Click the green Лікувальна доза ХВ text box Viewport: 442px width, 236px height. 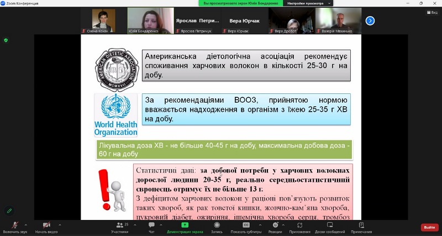tap(224, 150)
